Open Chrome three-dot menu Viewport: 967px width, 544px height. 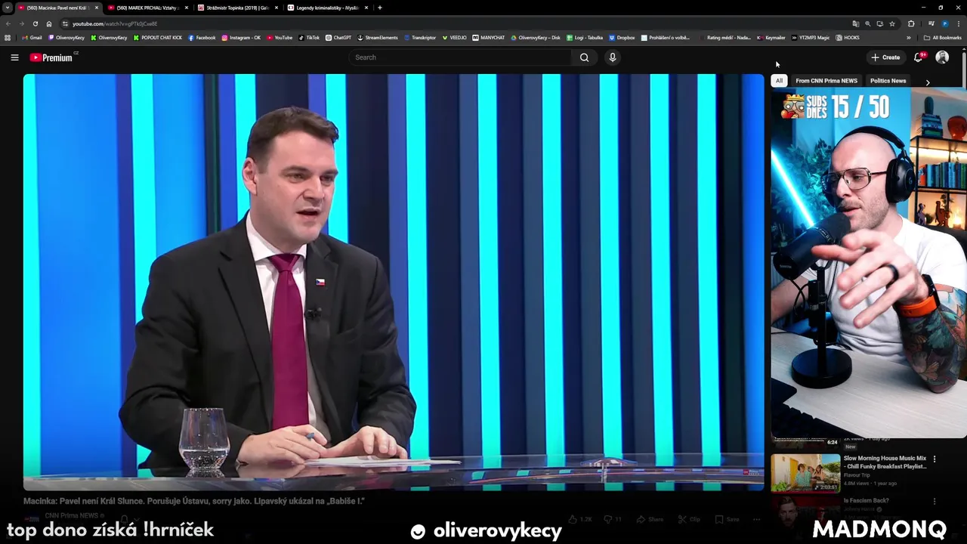click(x=958, y=24)
